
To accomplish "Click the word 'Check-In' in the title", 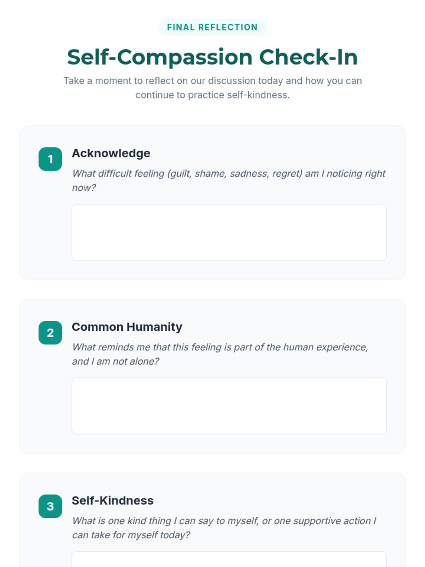I will [x=308, y=57].
